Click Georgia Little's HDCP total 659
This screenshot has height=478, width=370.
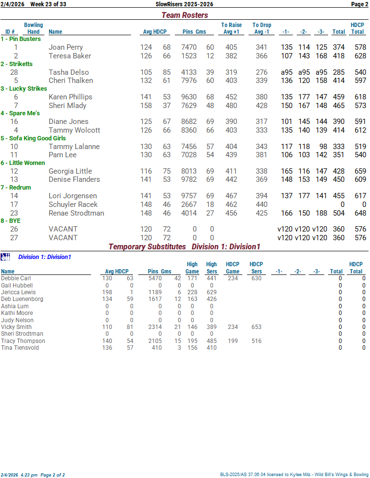coord(360,171)
